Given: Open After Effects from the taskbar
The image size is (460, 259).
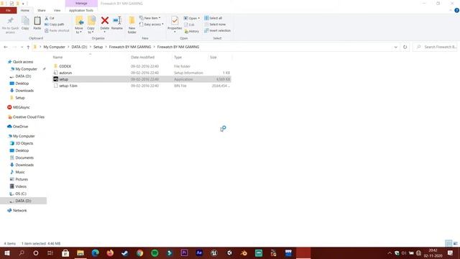Looking at the screenshot, I should click(199, 253).
